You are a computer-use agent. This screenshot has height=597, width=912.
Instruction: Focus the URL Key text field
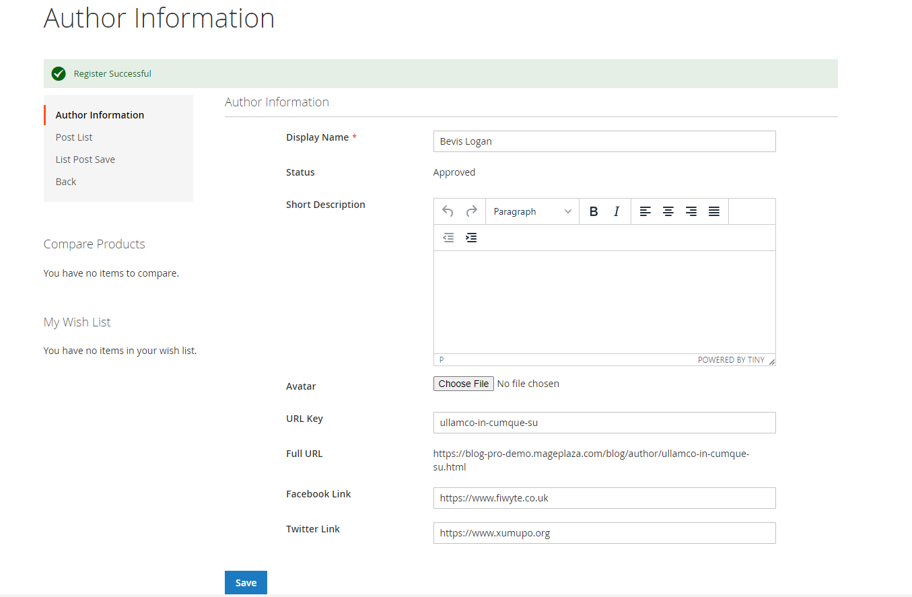(x=604, y=423)
